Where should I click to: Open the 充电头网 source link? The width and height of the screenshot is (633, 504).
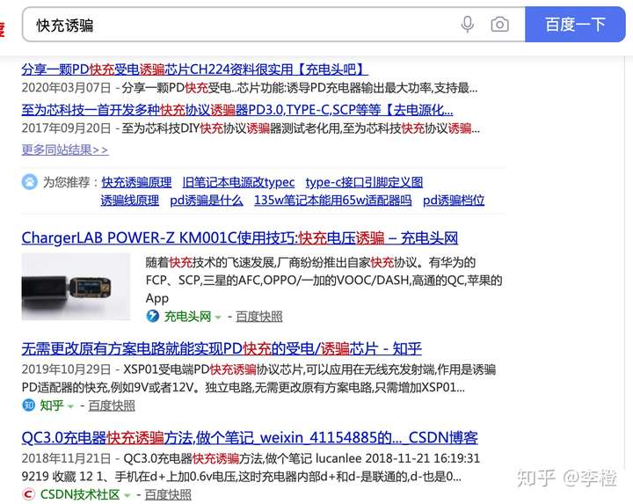tap(187, 317)
